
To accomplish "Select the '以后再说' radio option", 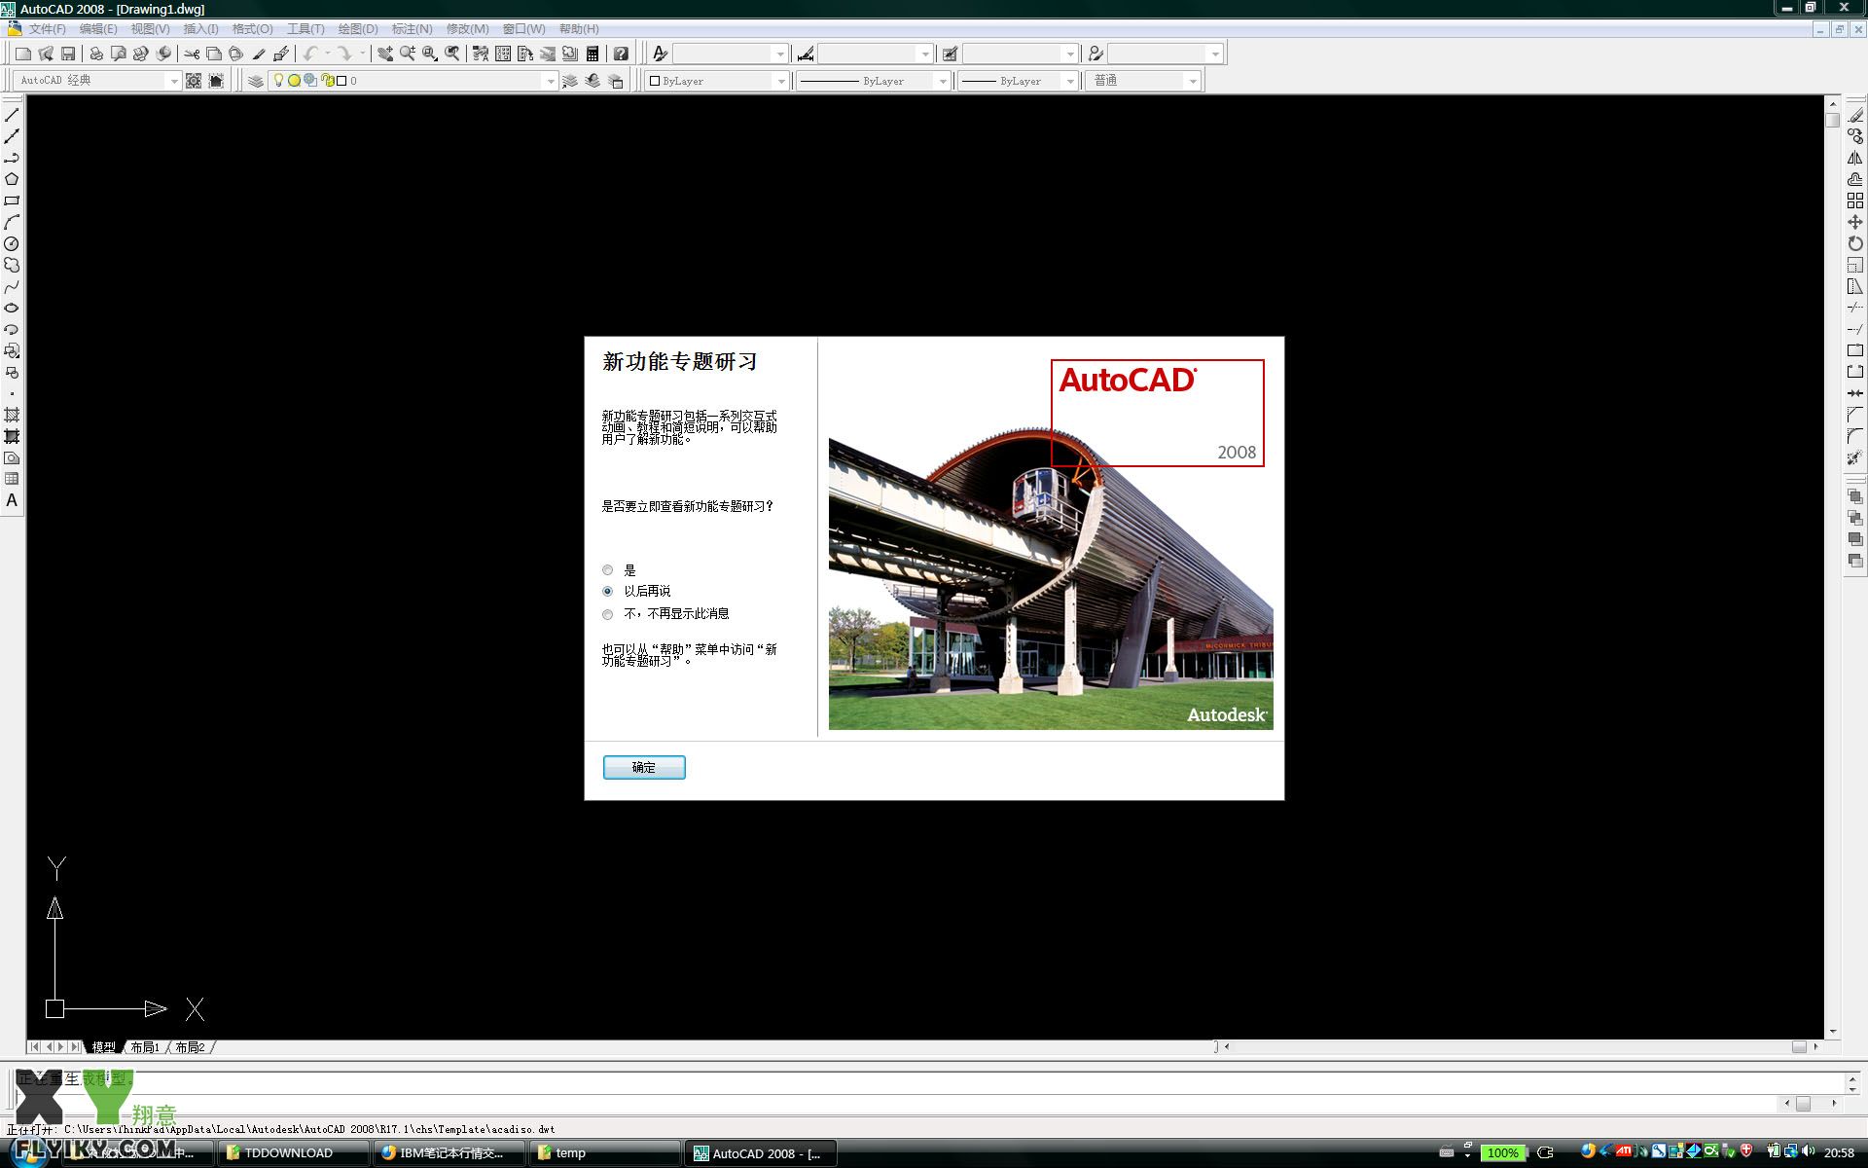I will tap(608, 592).
